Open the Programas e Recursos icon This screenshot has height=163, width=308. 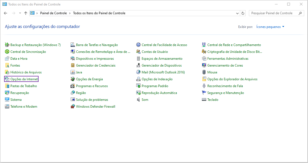[73, 86]
